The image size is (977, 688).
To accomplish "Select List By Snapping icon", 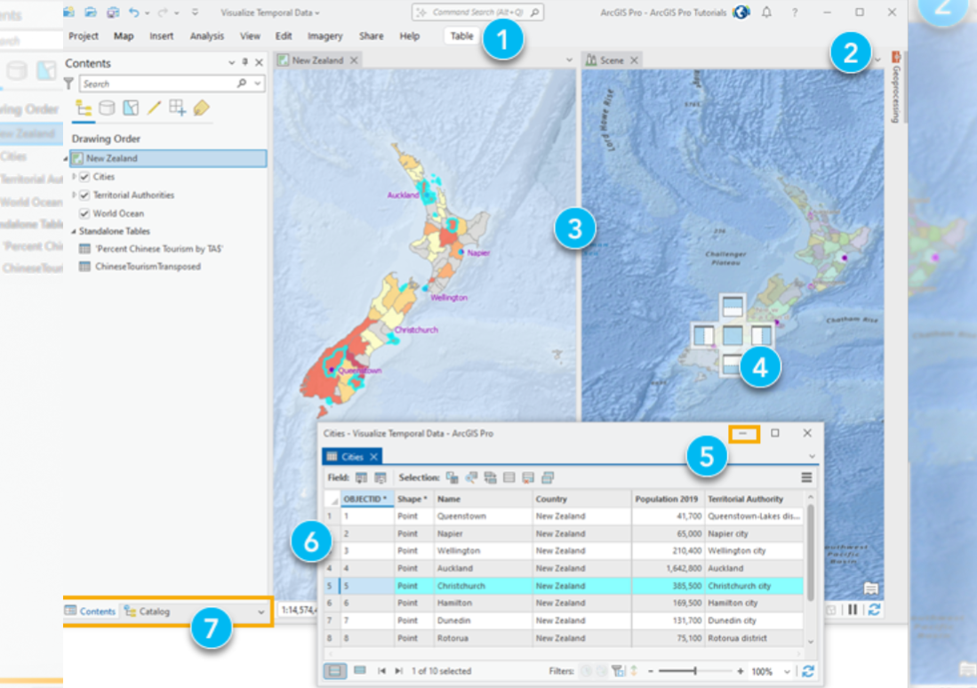I will click(x=178, y=108).
